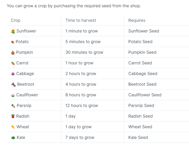
Task: Click the Cauliflower crop icon
Action: click(x=13, y=95)
